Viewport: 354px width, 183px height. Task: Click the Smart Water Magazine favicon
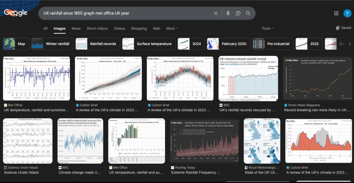click(x=286, y=105)
